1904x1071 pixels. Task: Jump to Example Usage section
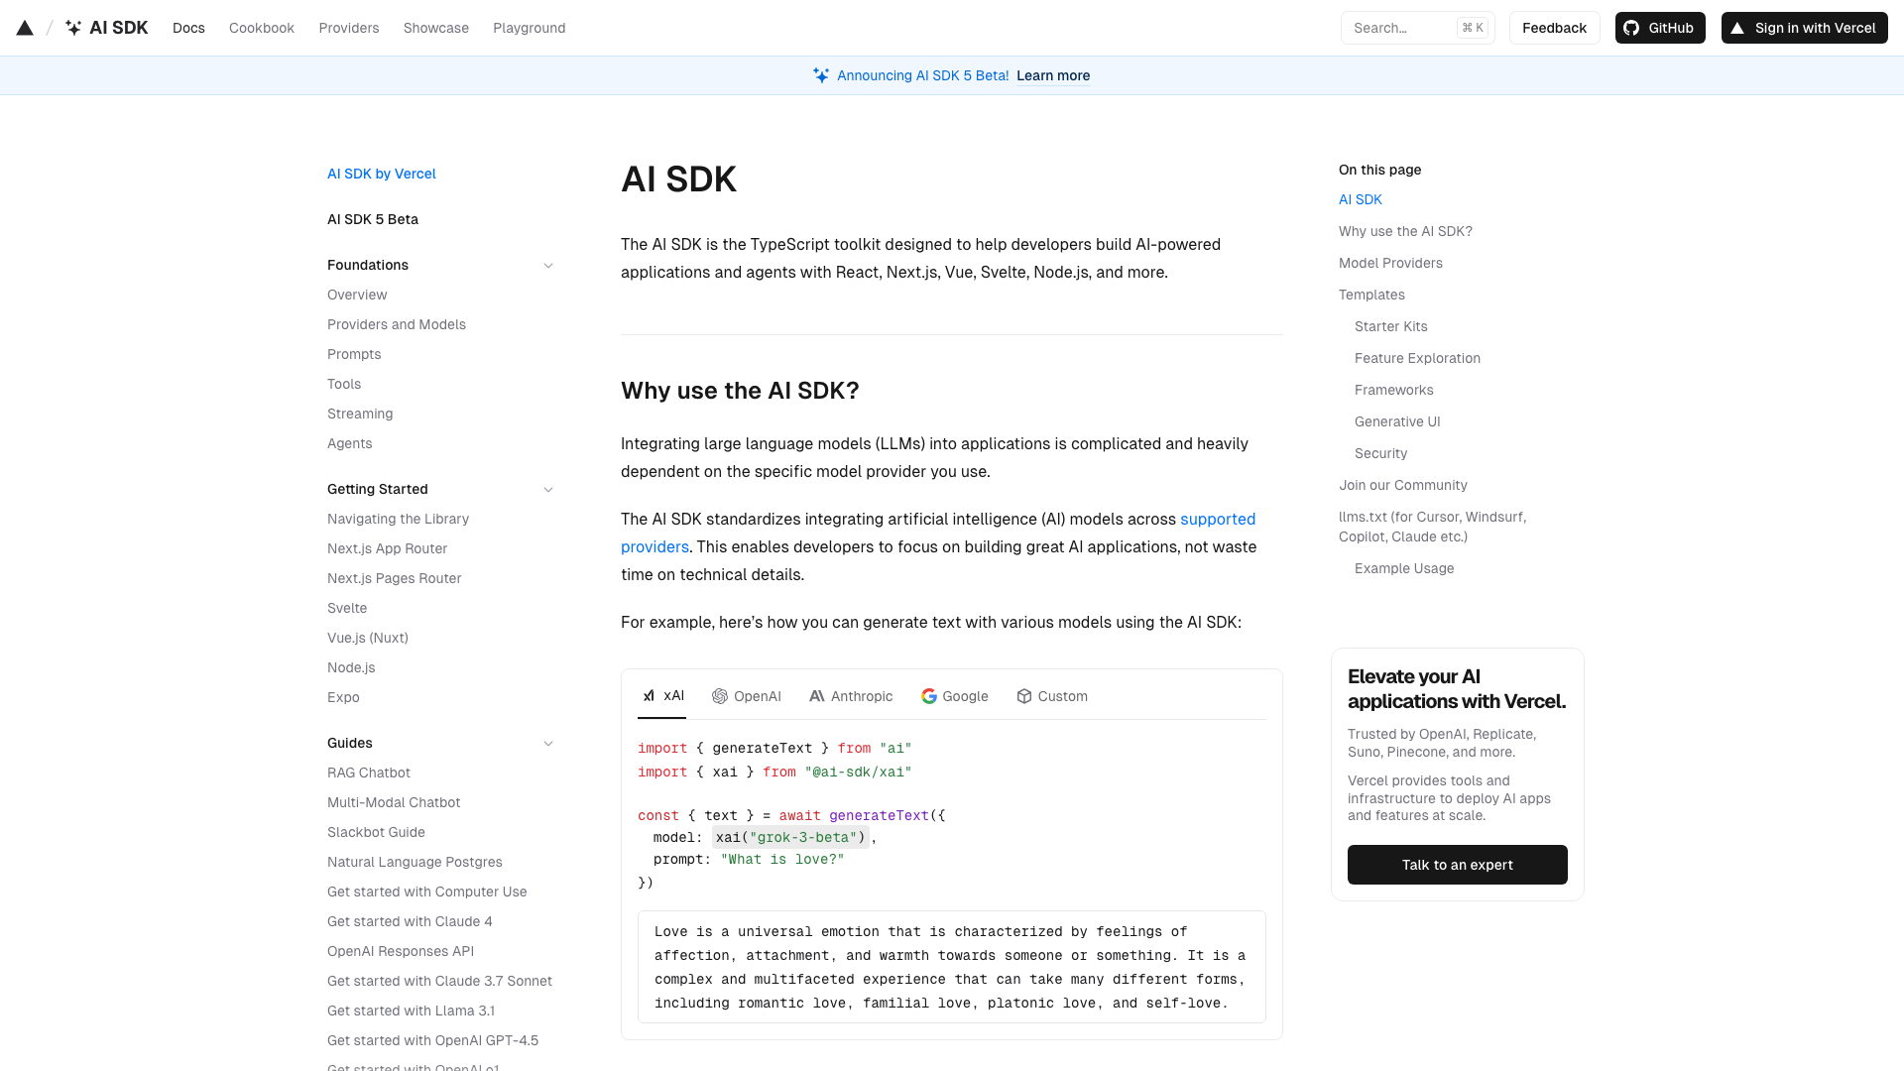click(1404, 568)
